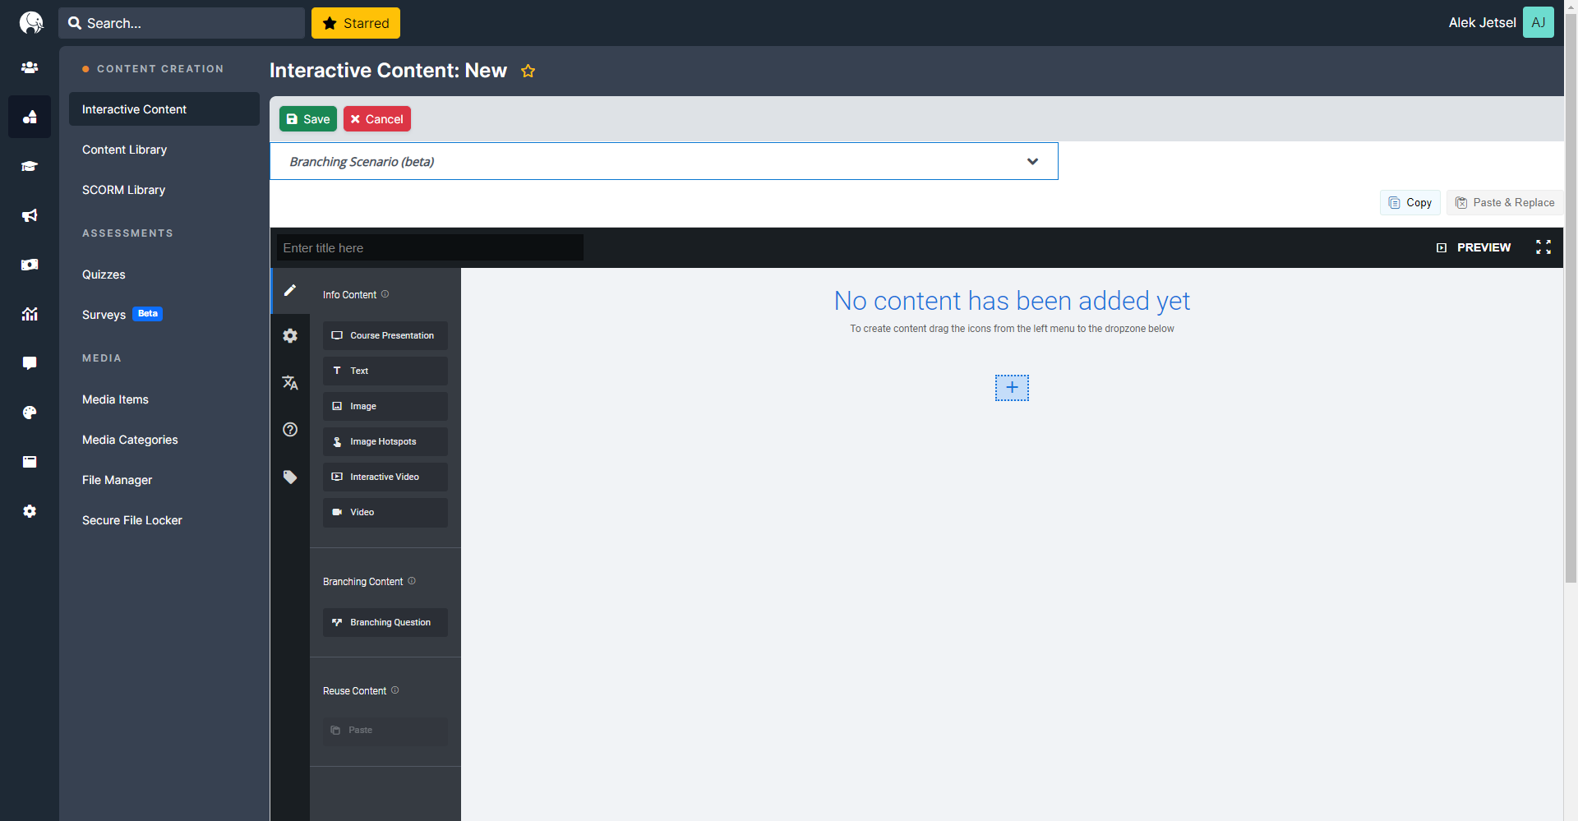The height and width of the screenshot is (821, 1578).
Task: Select the pencil editor tab icon
Action: pyautogui.click(x=290, y=290)
